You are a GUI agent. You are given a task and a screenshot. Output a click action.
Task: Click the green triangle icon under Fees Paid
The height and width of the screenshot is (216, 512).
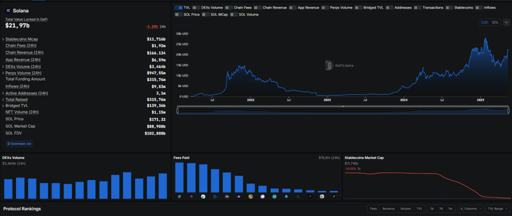(333, 196)
